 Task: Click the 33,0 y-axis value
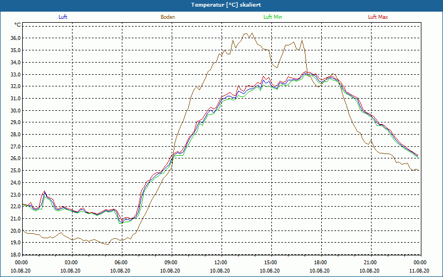[x=16, y=75]
